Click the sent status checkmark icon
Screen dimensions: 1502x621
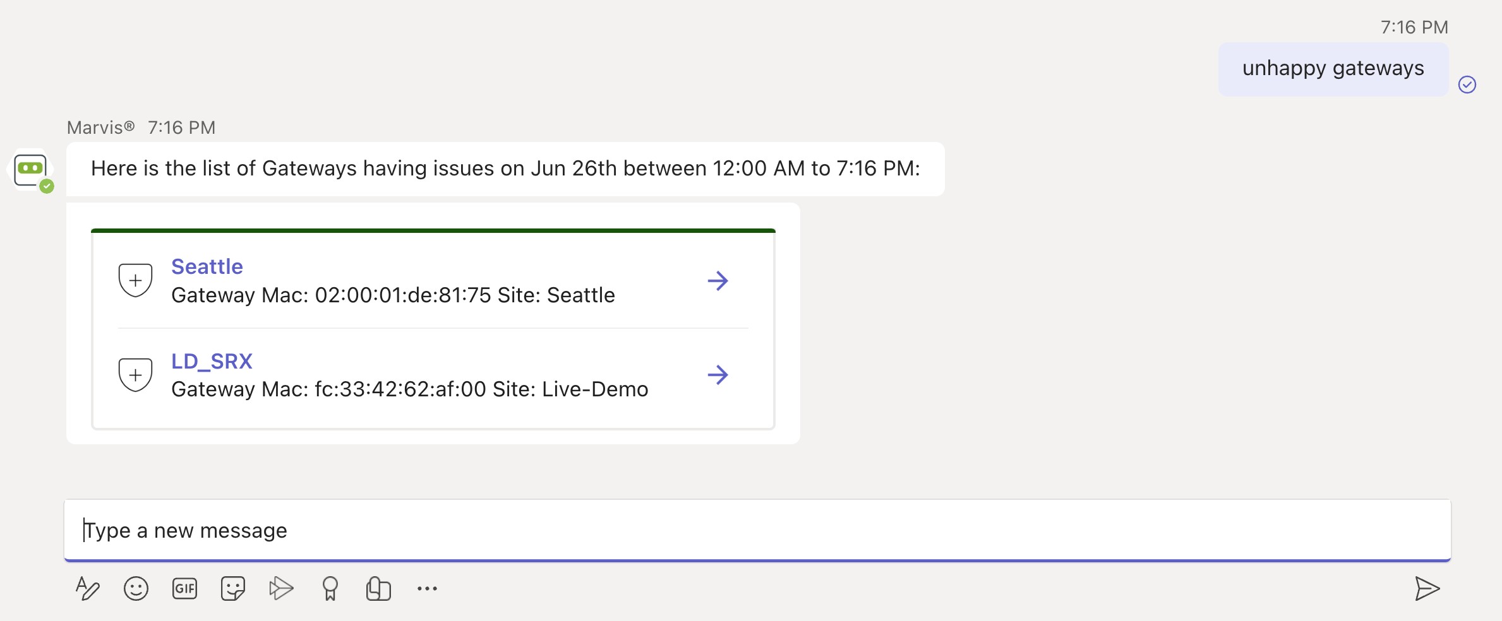[x=1467, y=85]
